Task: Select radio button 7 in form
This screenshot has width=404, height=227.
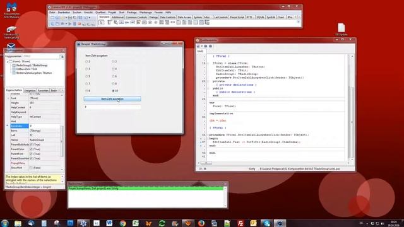Action: [86, 84]
